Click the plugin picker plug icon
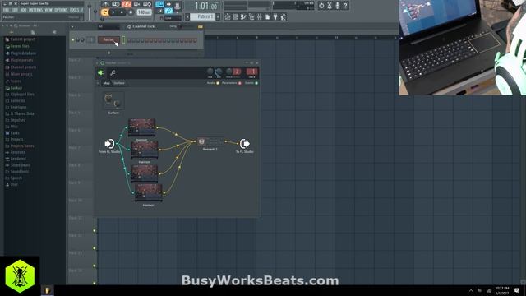 pyautogui.click(x=275, y=16)
